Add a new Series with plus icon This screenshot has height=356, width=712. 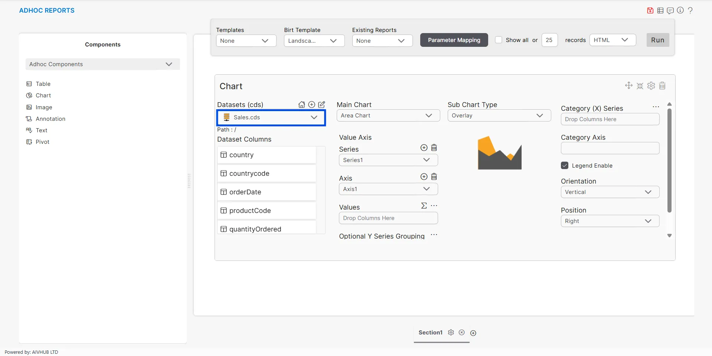[424, 148]
